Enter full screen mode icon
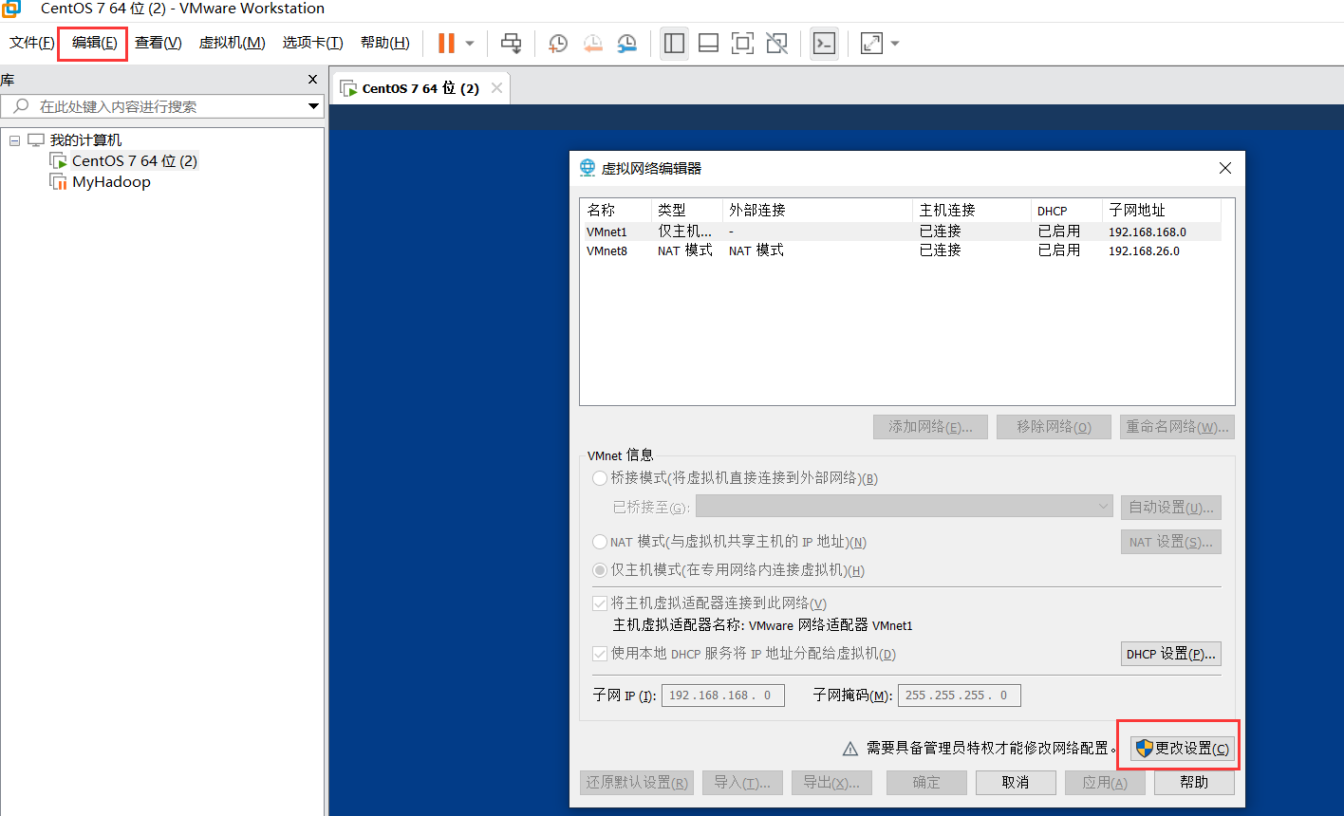Image resolution: width=1344 pixels, height=816 pixels. point(742,44)
